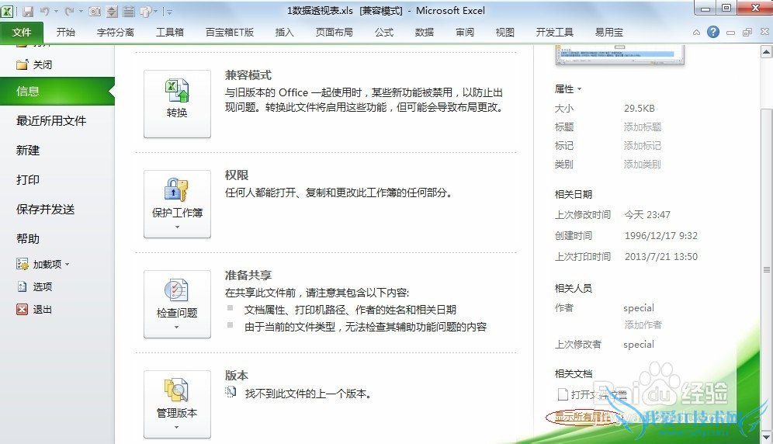Open undo history dropdown arrow
Screen dimensions: 773x444
pyautogui.click(x=56, y=11)
